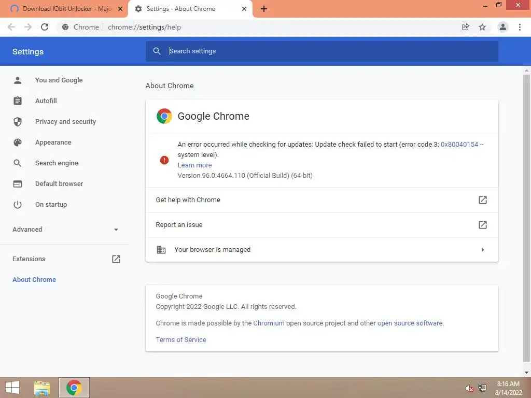Open Your browser is managed row
The height and width of the screenshot is (398, 531).
click(322, 249)
